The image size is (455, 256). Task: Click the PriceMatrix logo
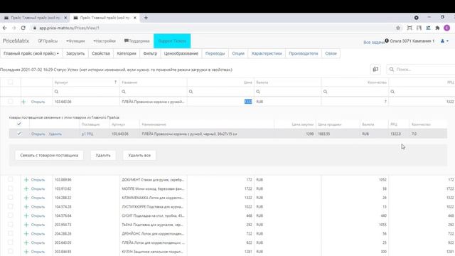pyautogui.click(x=16, y=41)
